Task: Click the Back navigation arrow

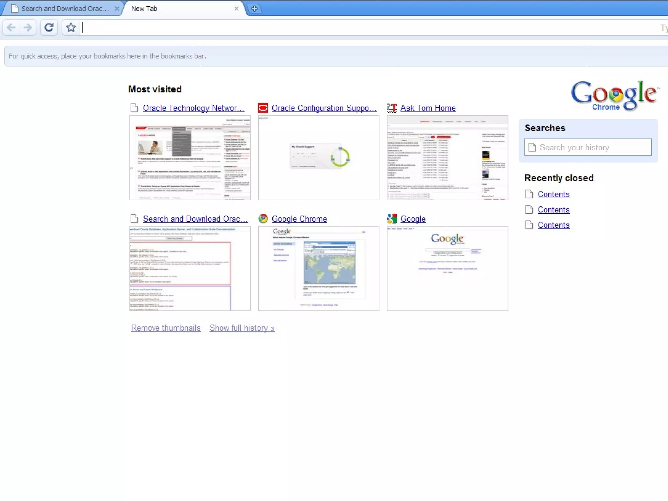Action: tap(11, 27)
